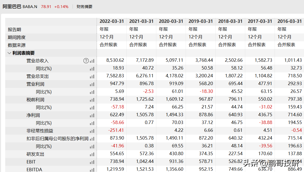Viewport: 304px width, 172px height.
Task: Select the 扣非后归属母公司股东的净利润 row label
Action: click(57, 139)
